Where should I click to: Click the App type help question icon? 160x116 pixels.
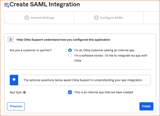pyautogui.click(x=25, y=92)
